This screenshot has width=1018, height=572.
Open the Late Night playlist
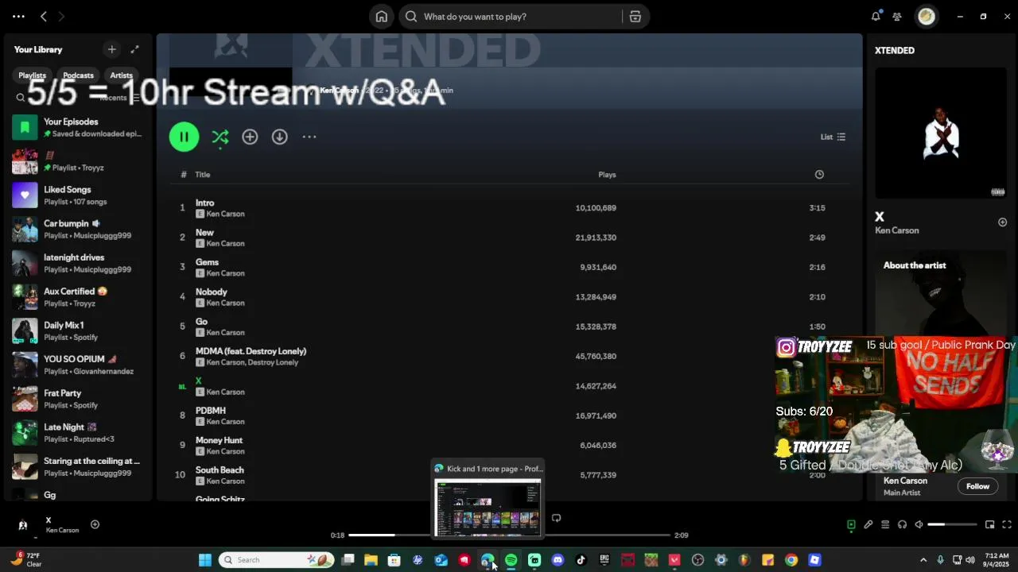[x=78, y=433]
